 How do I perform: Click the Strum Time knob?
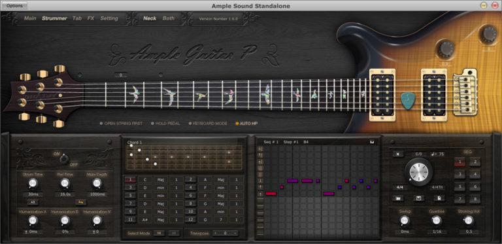(x=32, y=183)
